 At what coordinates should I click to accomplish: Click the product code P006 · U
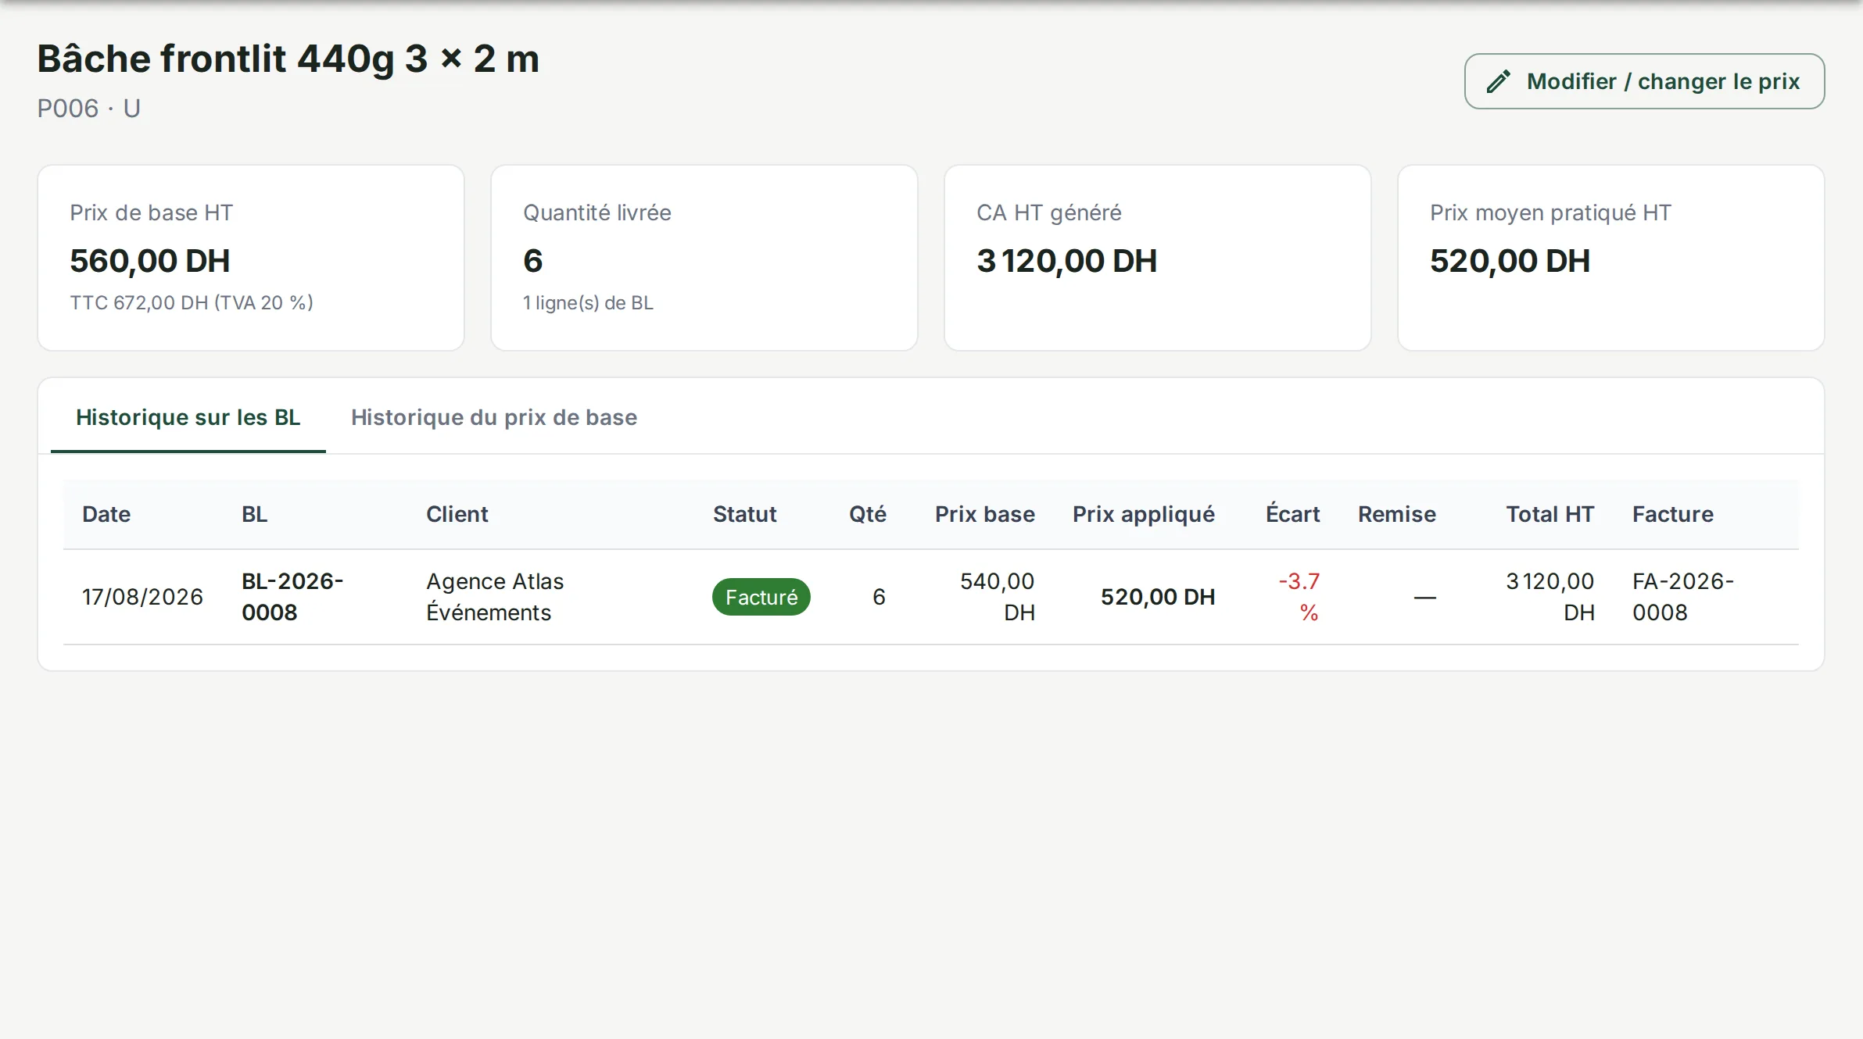(88, 109)
